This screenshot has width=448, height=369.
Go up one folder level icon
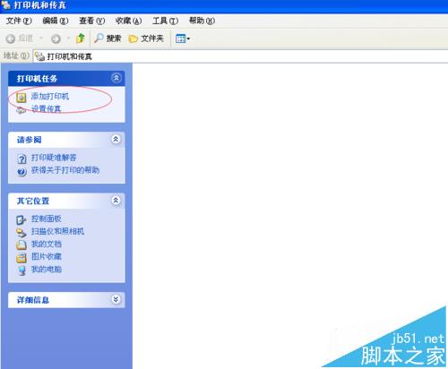[x=81, y=39]
